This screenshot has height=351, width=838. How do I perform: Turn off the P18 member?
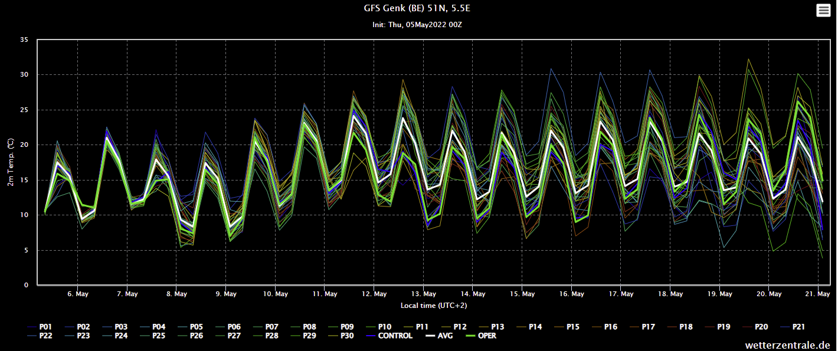[x=680, y=326]
